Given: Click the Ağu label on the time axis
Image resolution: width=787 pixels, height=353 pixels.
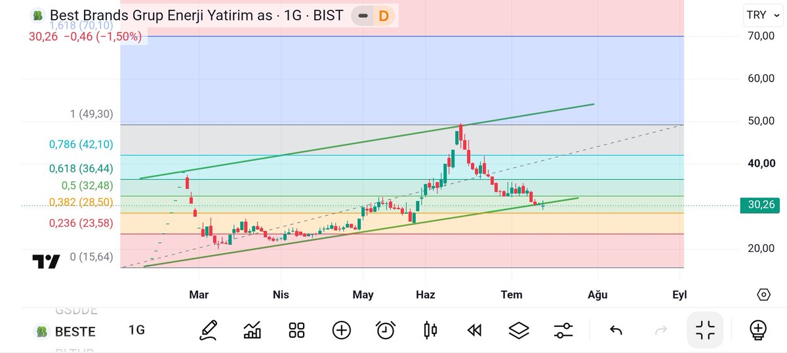Looking at the screenshot, I should click(x=597, y=295).
